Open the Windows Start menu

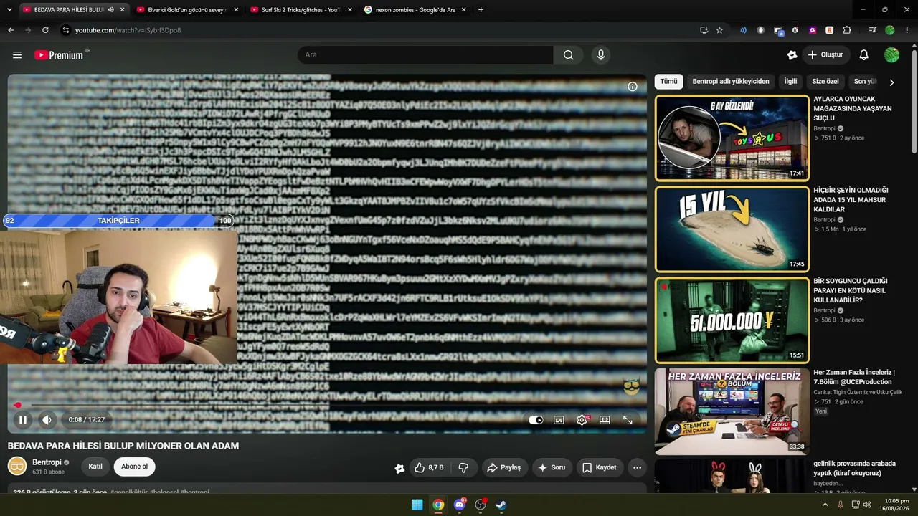click(417, 505)
